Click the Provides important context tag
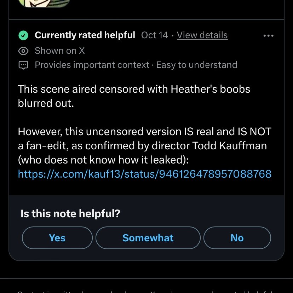Viewport: 293px width, 293px height. click(x=92, y=65)
